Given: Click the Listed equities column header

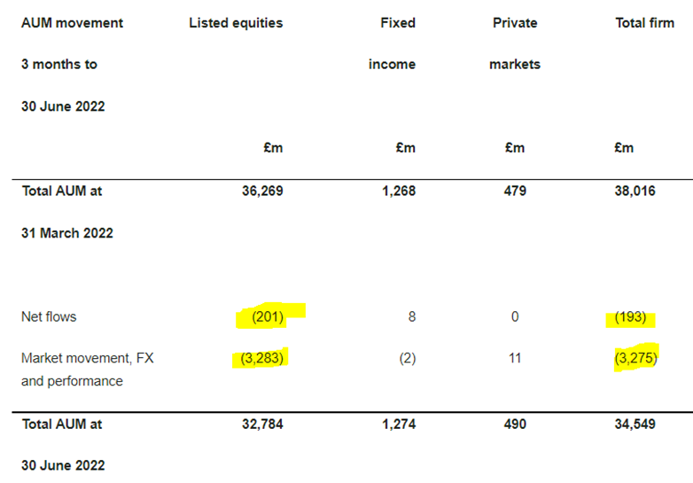Looking at the screenshot, I should click(x=236, y=23).
